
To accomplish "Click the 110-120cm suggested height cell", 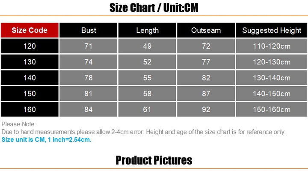I will click(x=272, y=46).
